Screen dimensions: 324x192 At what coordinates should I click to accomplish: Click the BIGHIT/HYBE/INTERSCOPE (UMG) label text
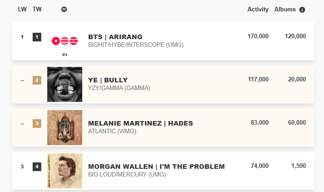tap(136, 45)
